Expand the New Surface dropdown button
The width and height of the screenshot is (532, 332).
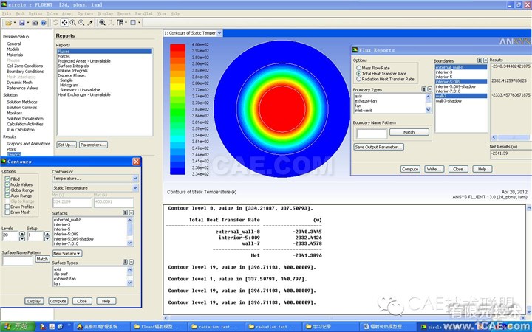pyautogui.click(x=66, y=253)
